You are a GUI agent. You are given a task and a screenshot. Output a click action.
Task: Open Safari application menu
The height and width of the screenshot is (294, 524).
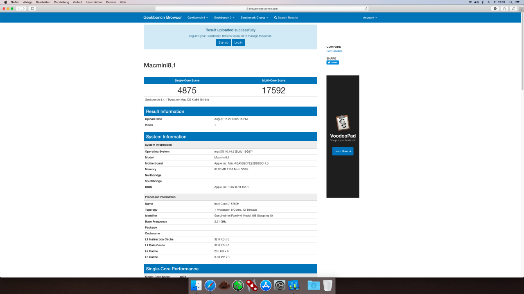(x=15, y=2)
